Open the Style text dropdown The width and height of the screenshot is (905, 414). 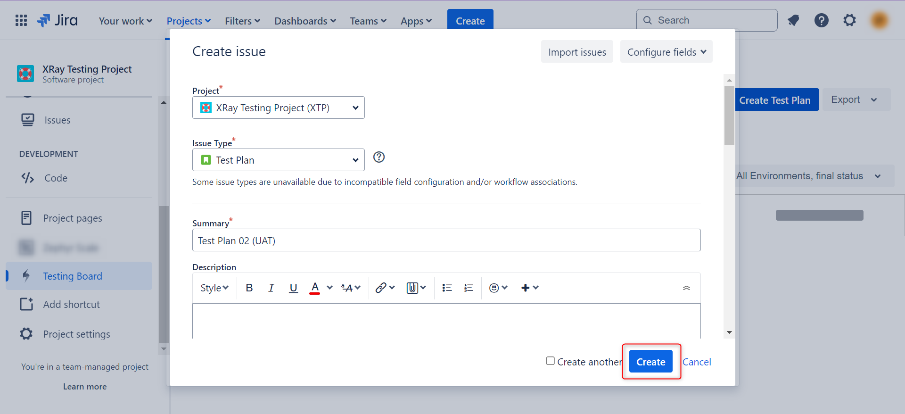pos(214,288)
